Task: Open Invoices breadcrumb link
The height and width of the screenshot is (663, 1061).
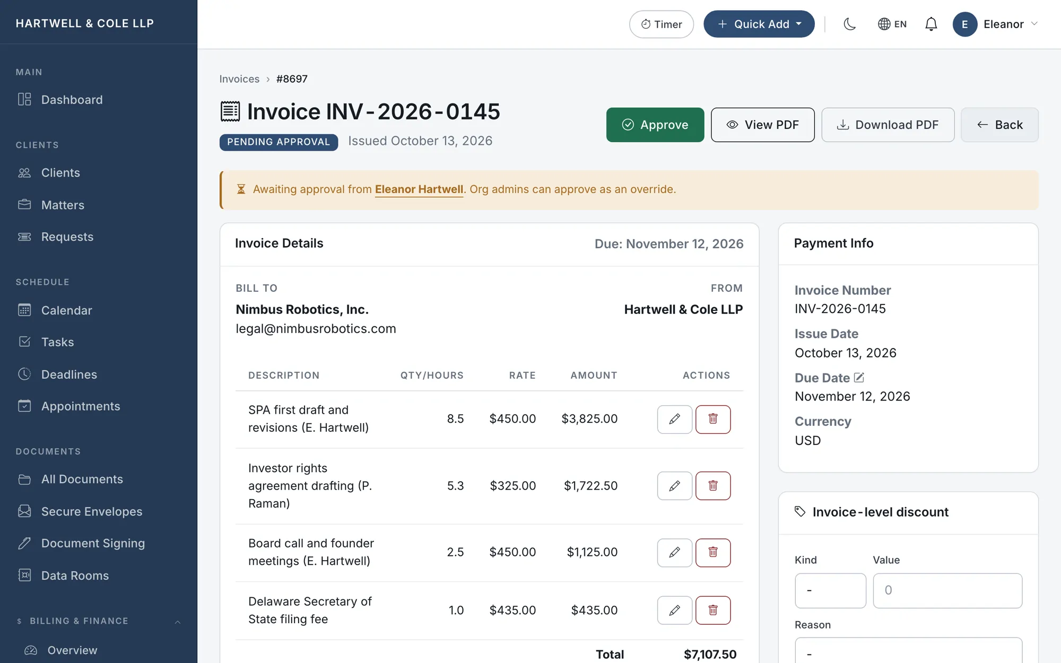Action: 239,79
